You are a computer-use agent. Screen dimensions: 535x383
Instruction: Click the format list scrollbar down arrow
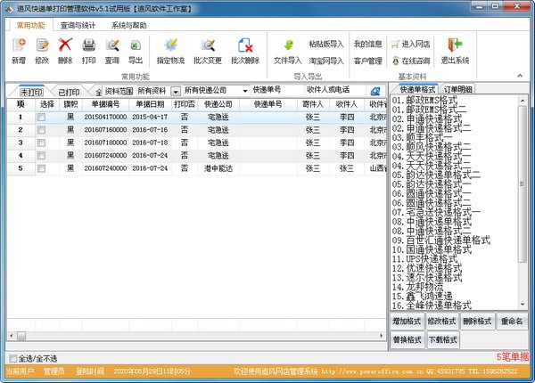click(523, 305)
